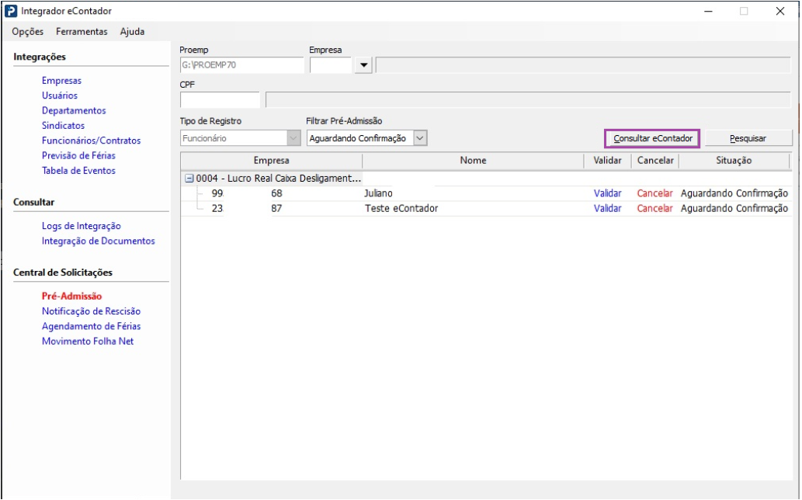The image size is (802, 500).
Task: Click the Cancelar column header
Action: click(655, 161)
